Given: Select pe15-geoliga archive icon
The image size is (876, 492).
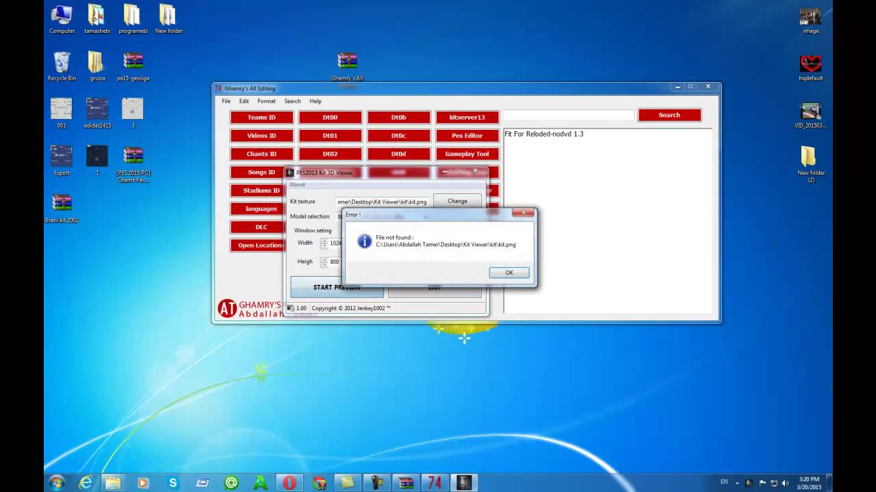Looking at the screenshot, I should 133,66.
